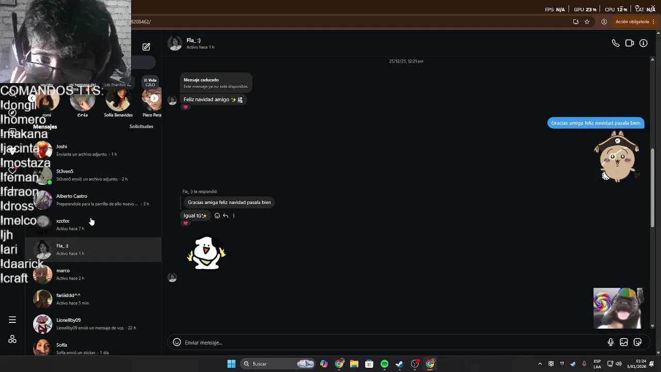Open Microsoft Store from the taskbar

pyautogui.click(x=369, y=364)
